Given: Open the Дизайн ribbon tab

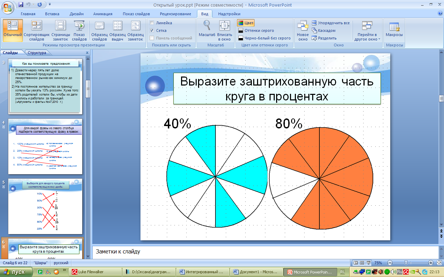Looking at the screenshot, I should coord(76,14).
